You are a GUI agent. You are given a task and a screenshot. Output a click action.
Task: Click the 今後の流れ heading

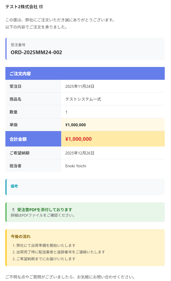click(20, 237)
